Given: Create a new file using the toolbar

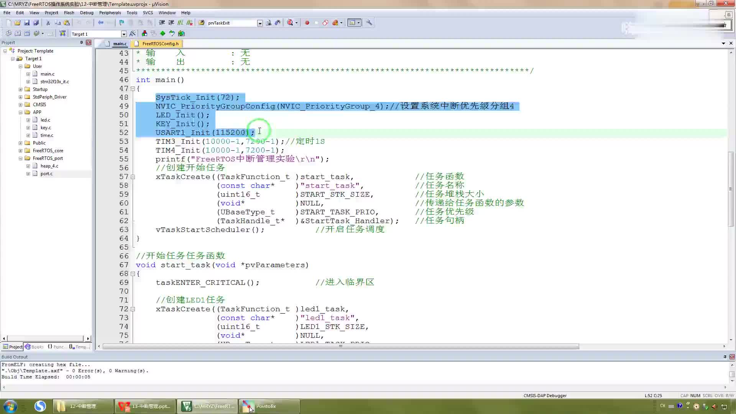Looking at the screenshot, I should 8,23.
